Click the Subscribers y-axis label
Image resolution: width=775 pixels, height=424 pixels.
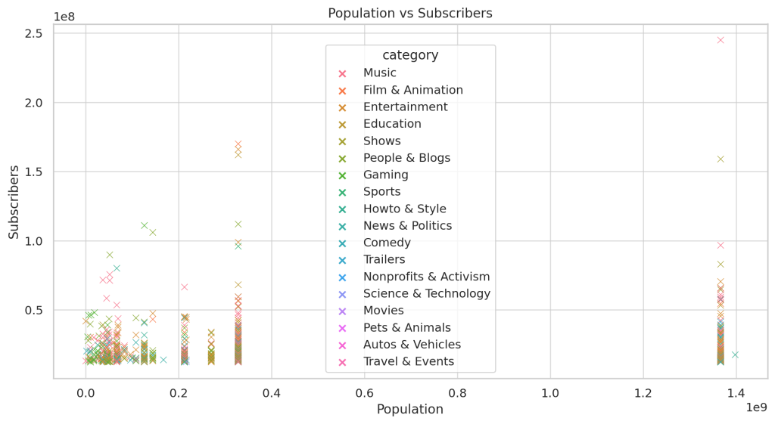[14, 203]
